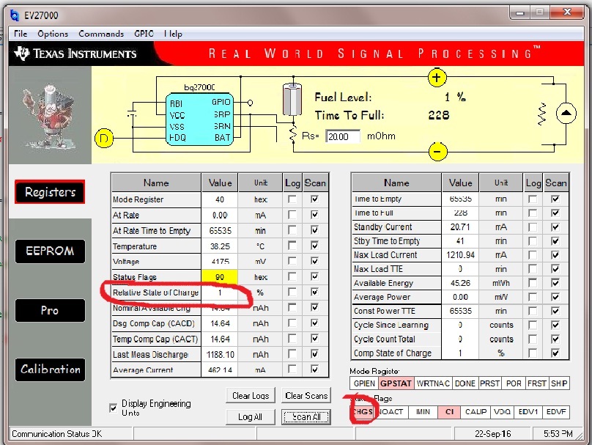Toggle the GPIEN mode register bit
This screenshot has height=445, width=592.
pos(364,383)
